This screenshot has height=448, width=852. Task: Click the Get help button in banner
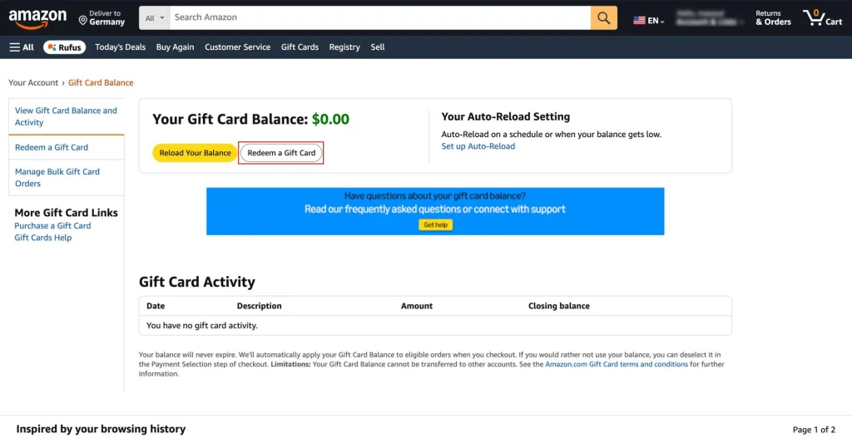(x=435, y=224)
